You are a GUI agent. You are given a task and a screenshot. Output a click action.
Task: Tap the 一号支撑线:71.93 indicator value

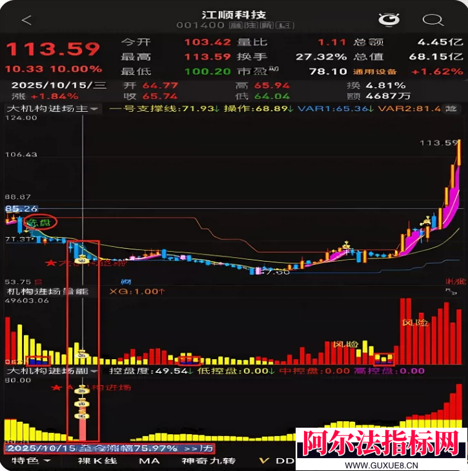[x=164, y=109]
